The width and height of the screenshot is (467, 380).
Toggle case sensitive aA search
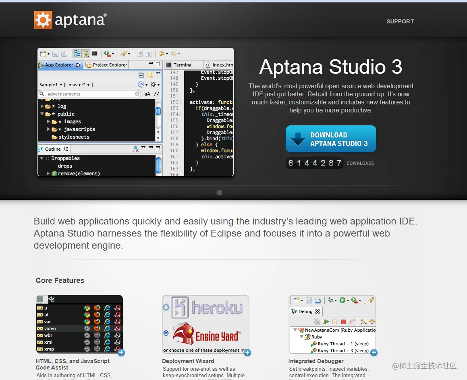pyautogui.click(x=147, y=94)
